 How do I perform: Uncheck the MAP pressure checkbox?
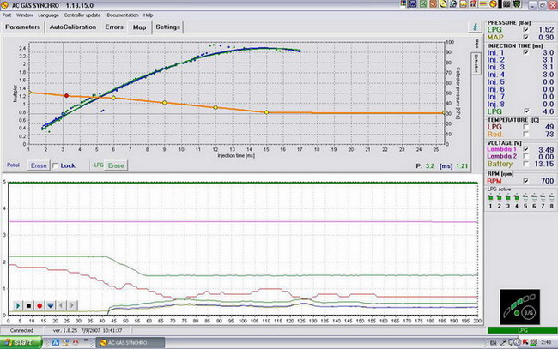526,36
